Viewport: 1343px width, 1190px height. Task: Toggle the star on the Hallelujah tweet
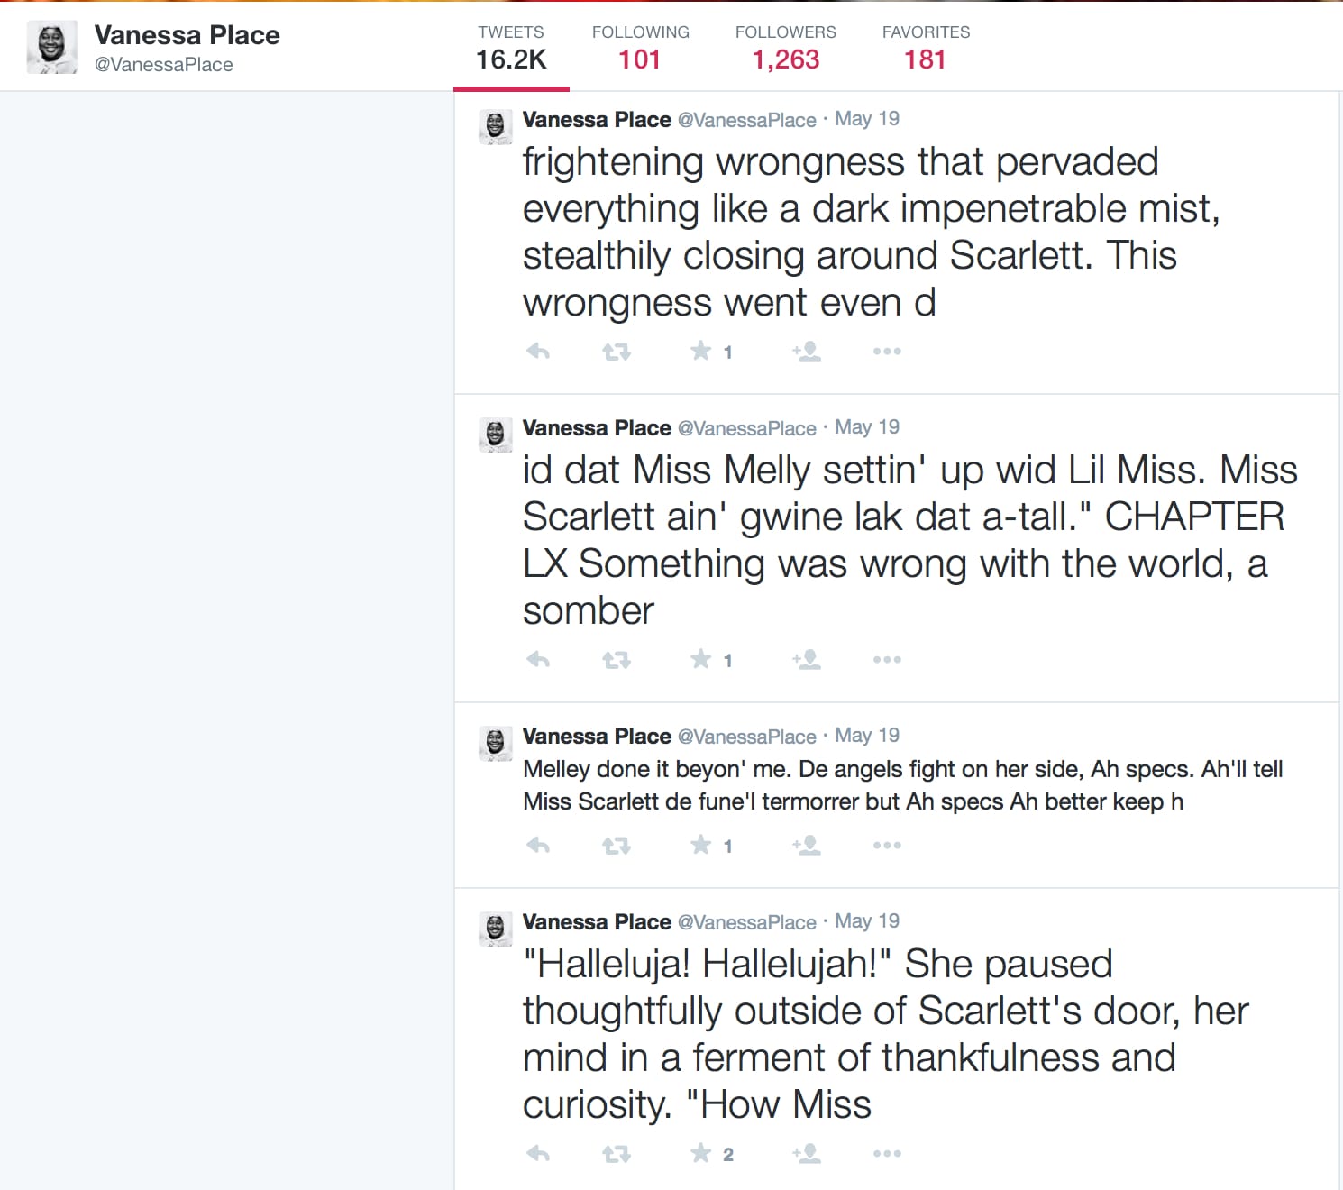[x=702, y=1153]
